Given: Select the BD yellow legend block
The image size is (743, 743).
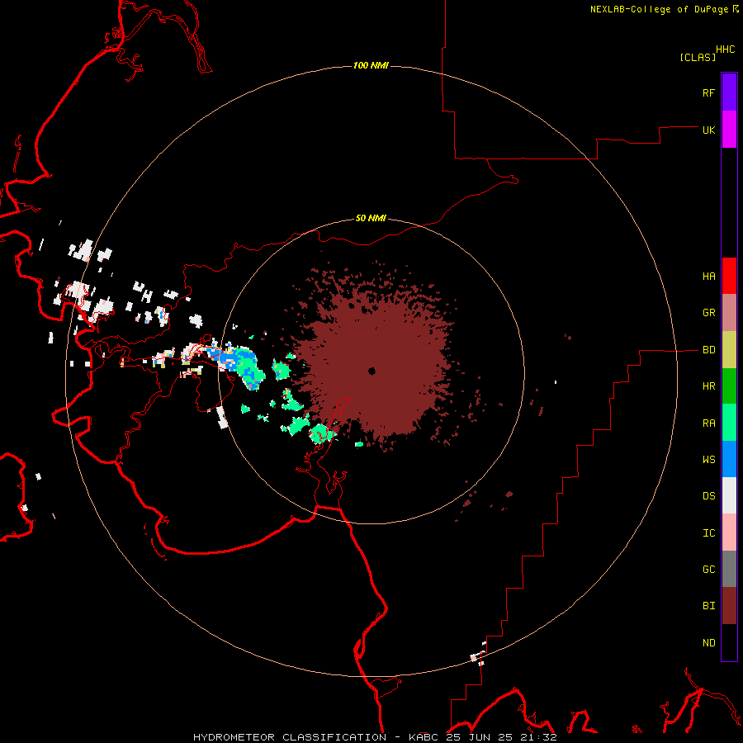Looking at the screenshot, I should pos(729,350).
